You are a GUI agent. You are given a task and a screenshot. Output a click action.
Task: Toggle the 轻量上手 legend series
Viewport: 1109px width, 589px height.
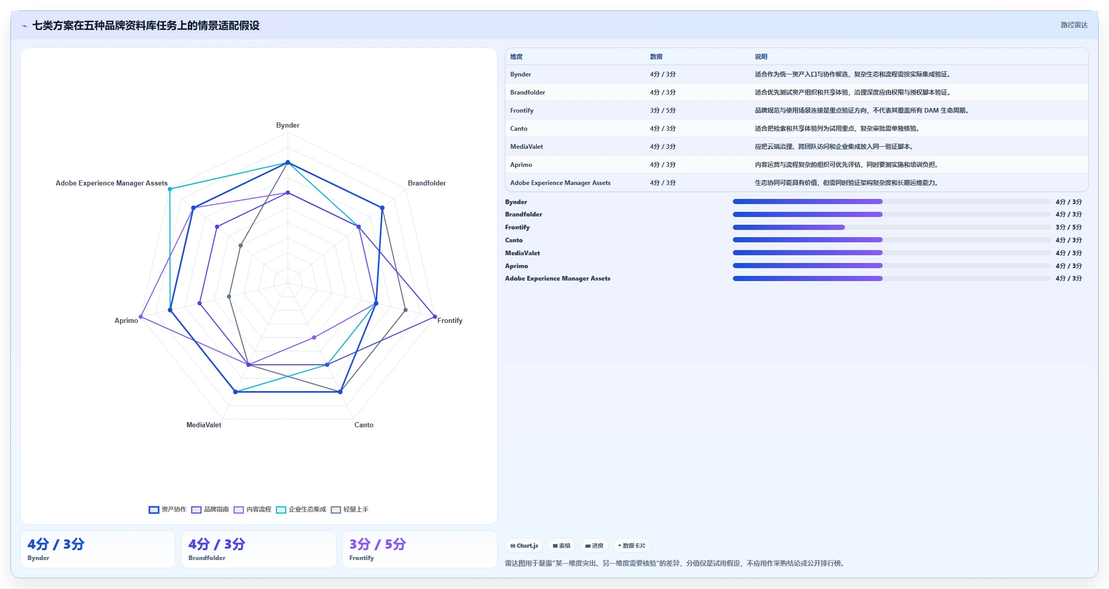[x=350, y=509]
